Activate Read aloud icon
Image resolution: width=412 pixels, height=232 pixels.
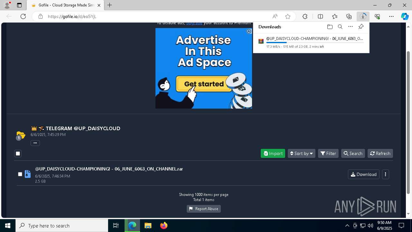coord(275,16)
